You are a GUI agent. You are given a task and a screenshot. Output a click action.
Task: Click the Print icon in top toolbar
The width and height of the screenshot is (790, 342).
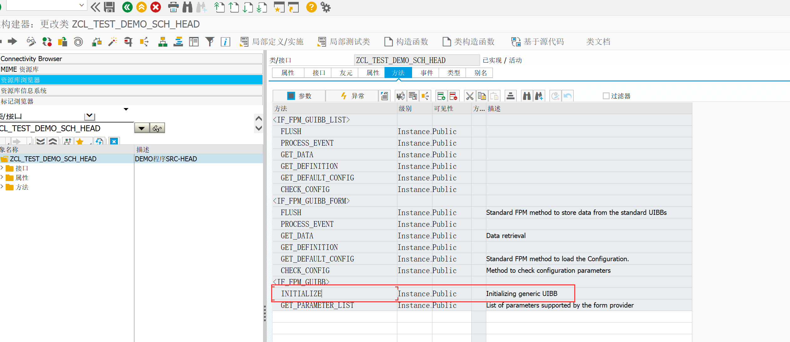click(173, 7)
